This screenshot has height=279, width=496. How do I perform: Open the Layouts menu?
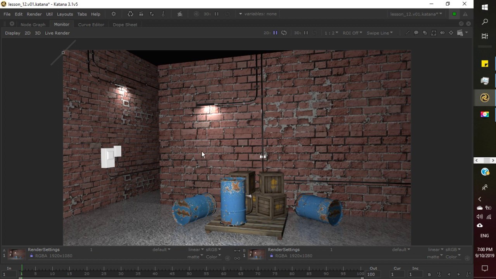pos(65,14)
